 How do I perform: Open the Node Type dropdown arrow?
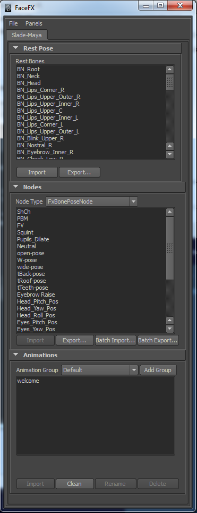click(x=133, y=201)
